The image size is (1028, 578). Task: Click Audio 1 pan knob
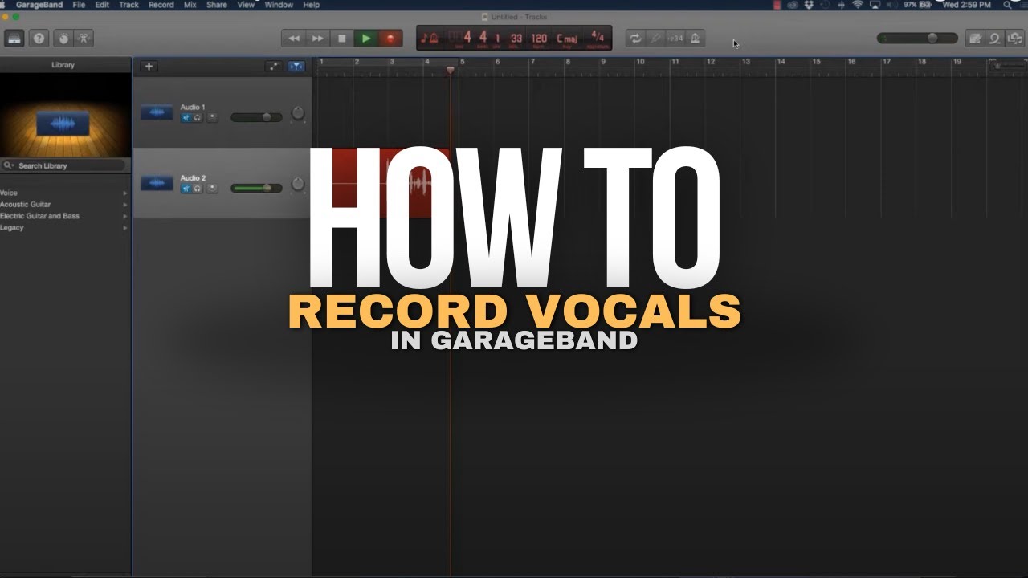coord(298,113)
